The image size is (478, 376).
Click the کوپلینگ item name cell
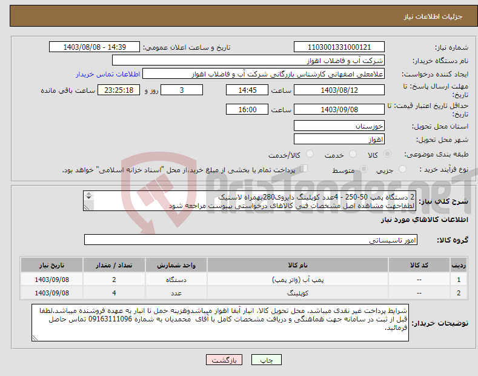click(x=297, y=293)
